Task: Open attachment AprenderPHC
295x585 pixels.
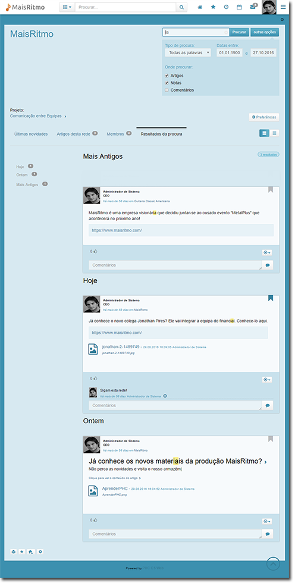Action: [x=115, y=489]
